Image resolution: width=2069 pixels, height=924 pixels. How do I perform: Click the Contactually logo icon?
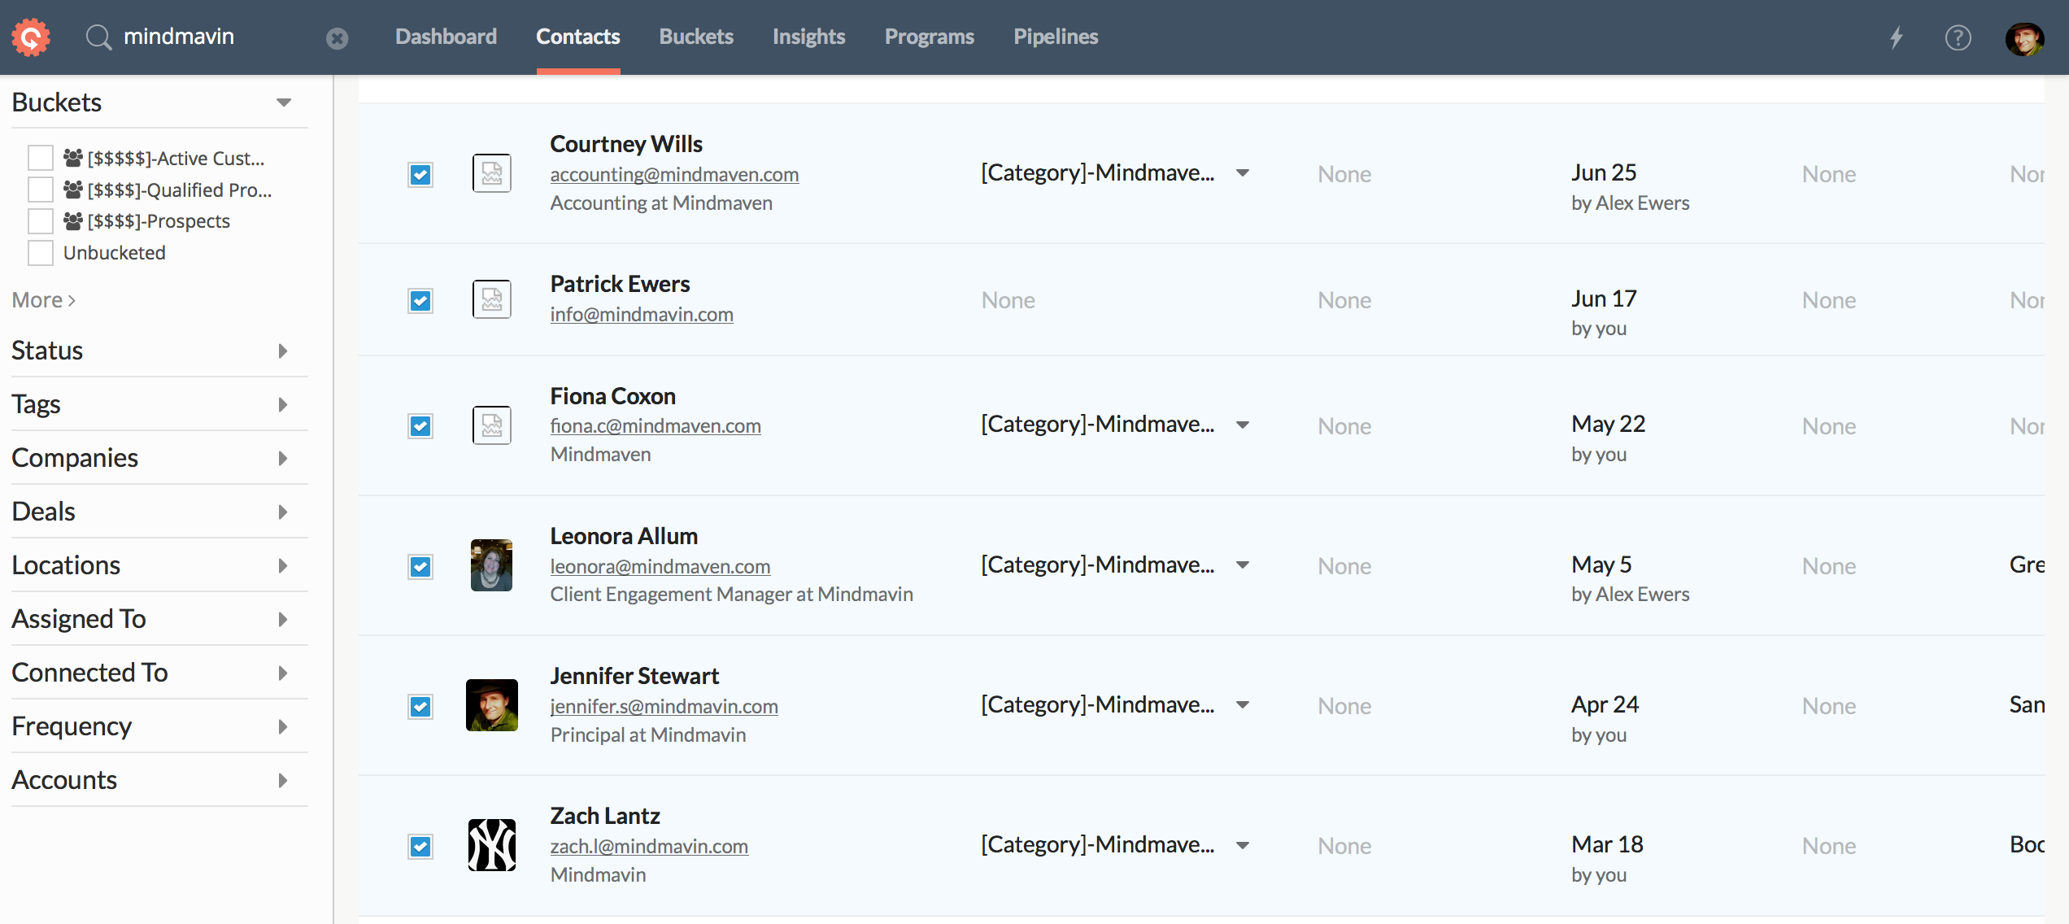click(31, 37)
